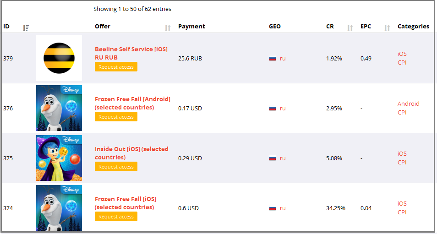Image resolution: width=437 pixels, height=234 pixels.
Task: Click the Beeline striped logo thumbnail
Action: tap(59, 58)
